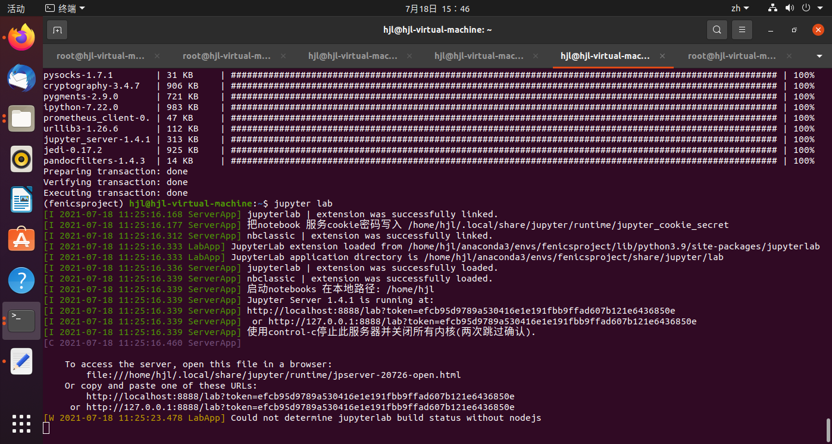Expand the system status menu arrow
Screen dimensions: 832x444
point(821,8)
